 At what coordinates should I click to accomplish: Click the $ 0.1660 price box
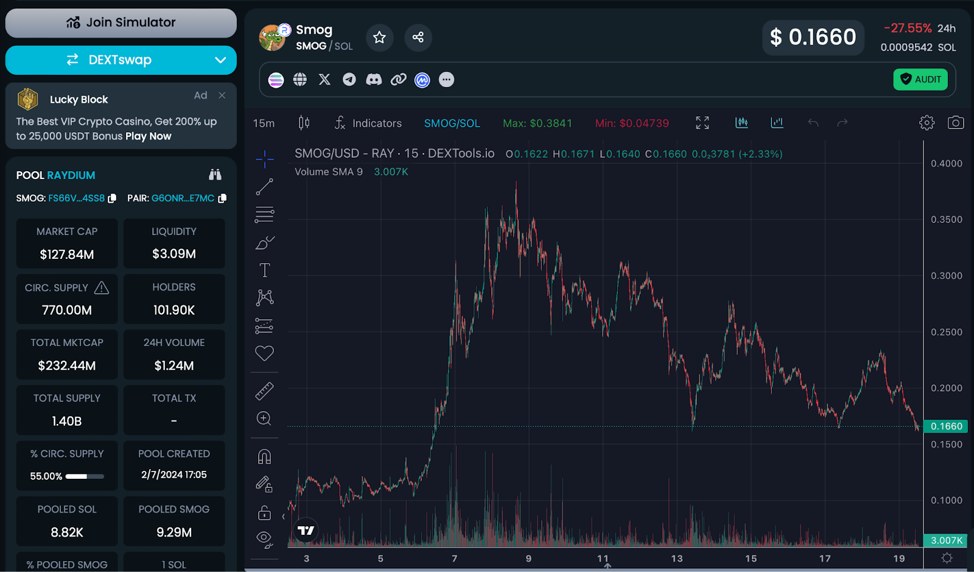pyautogui.click(x=813, y=38)
